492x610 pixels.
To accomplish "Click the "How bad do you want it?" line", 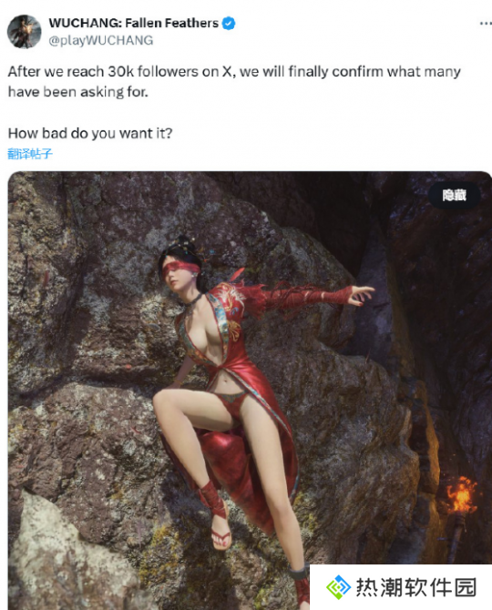I will [x=90, y=134].
